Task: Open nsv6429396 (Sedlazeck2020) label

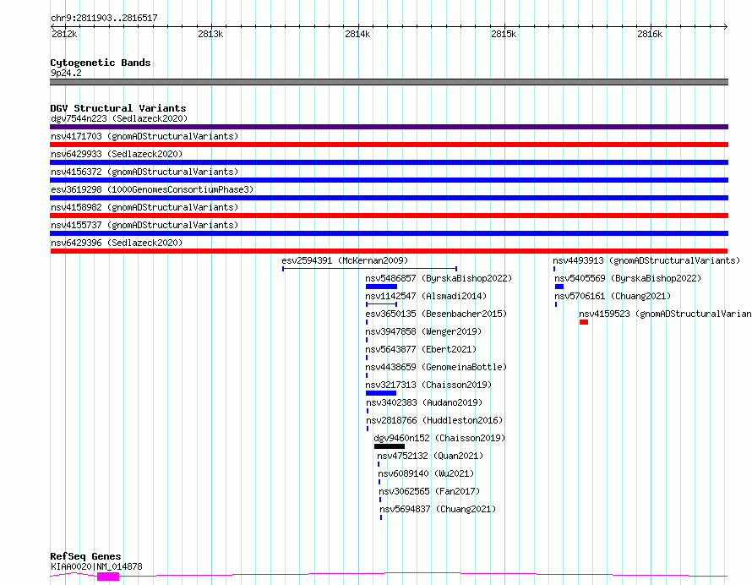Action: pos(117,243)
